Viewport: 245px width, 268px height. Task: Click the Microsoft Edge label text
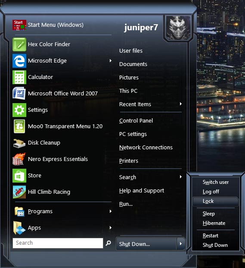pyautogui.click(x=47, y=61)
